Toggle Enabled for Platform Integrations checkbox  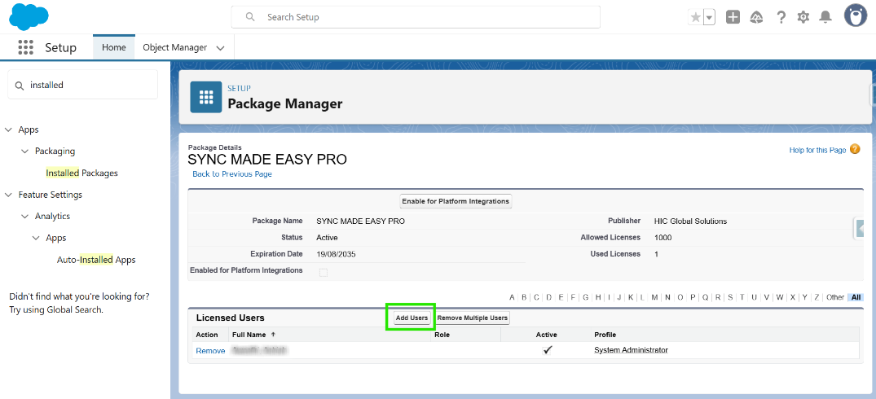coord(324,272)
